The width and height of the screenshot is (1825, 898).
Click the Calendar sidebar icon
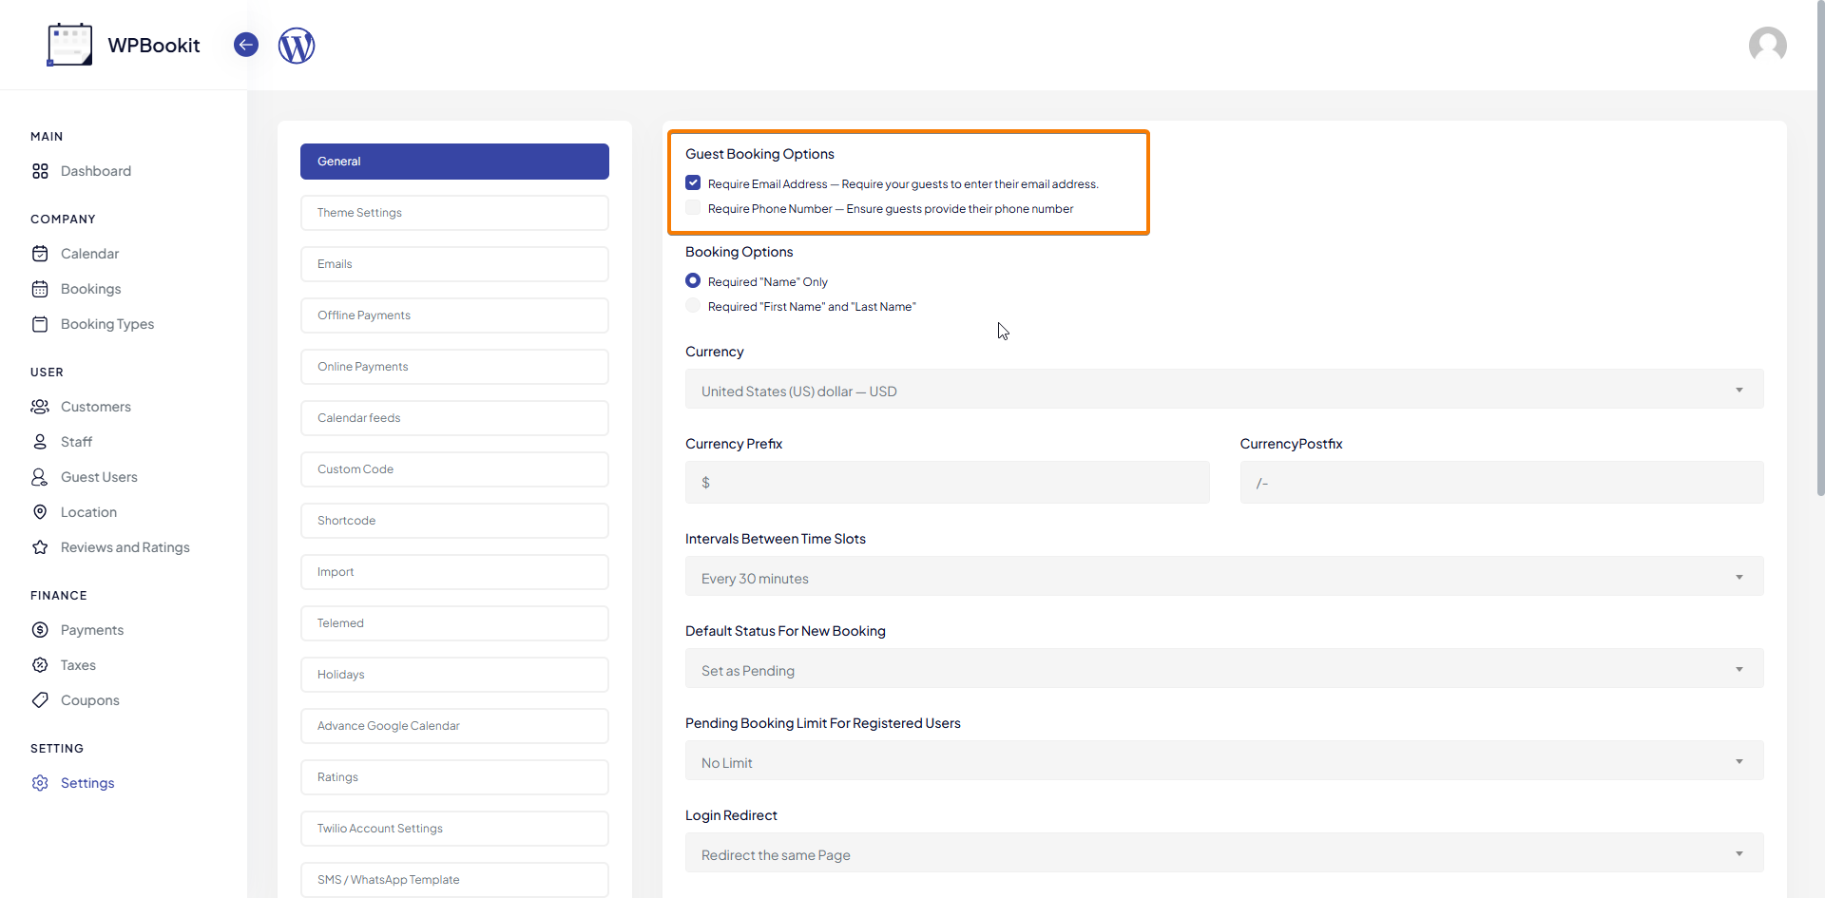click(x=40, y=254)
